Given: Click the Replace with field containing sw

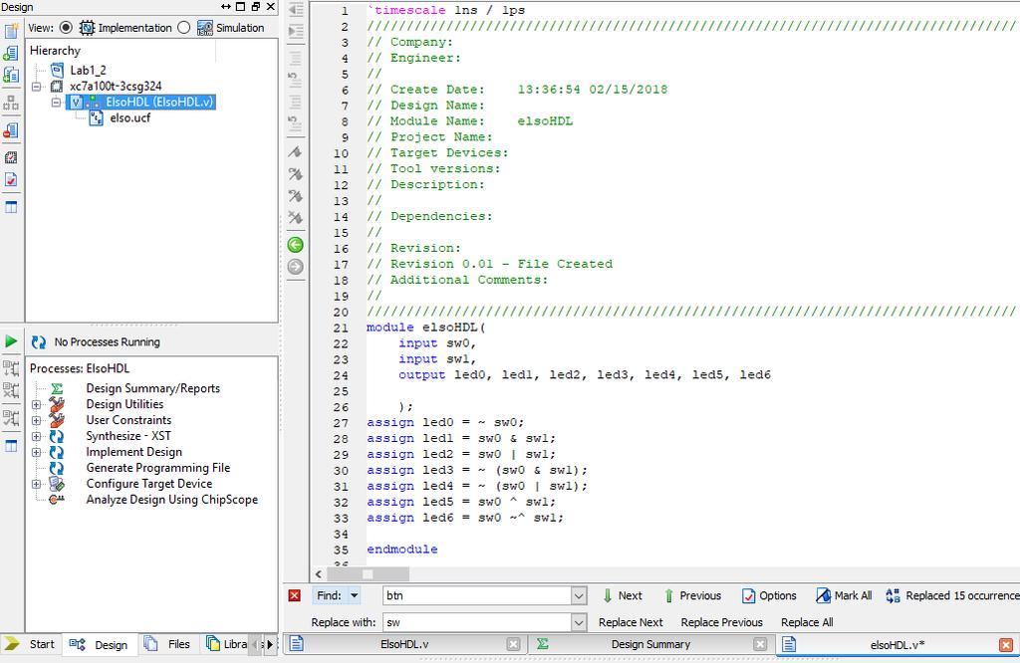Looking at the screenshot, I should [476, 623].
